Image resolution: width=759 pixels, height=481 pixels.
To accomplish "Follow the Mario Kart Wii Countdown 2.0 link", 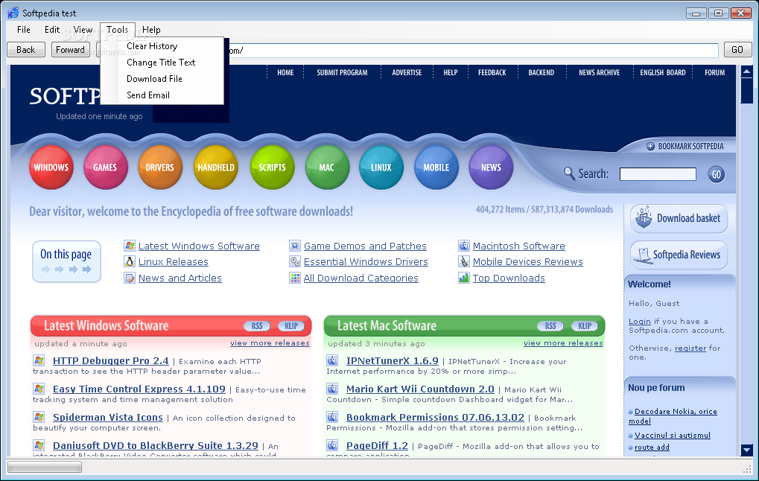I will coord(420,389).
